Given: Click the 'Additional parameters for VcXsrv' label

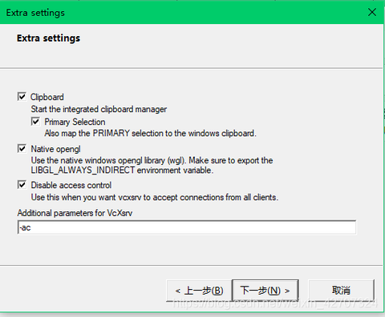Looking at the screenshot, I should click(x=75, y=213).
